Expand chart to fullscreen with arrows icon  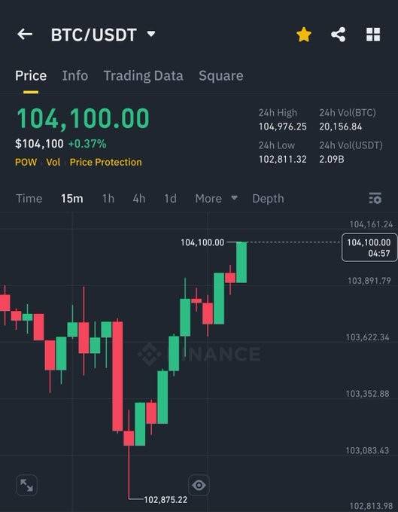point(27,485)
